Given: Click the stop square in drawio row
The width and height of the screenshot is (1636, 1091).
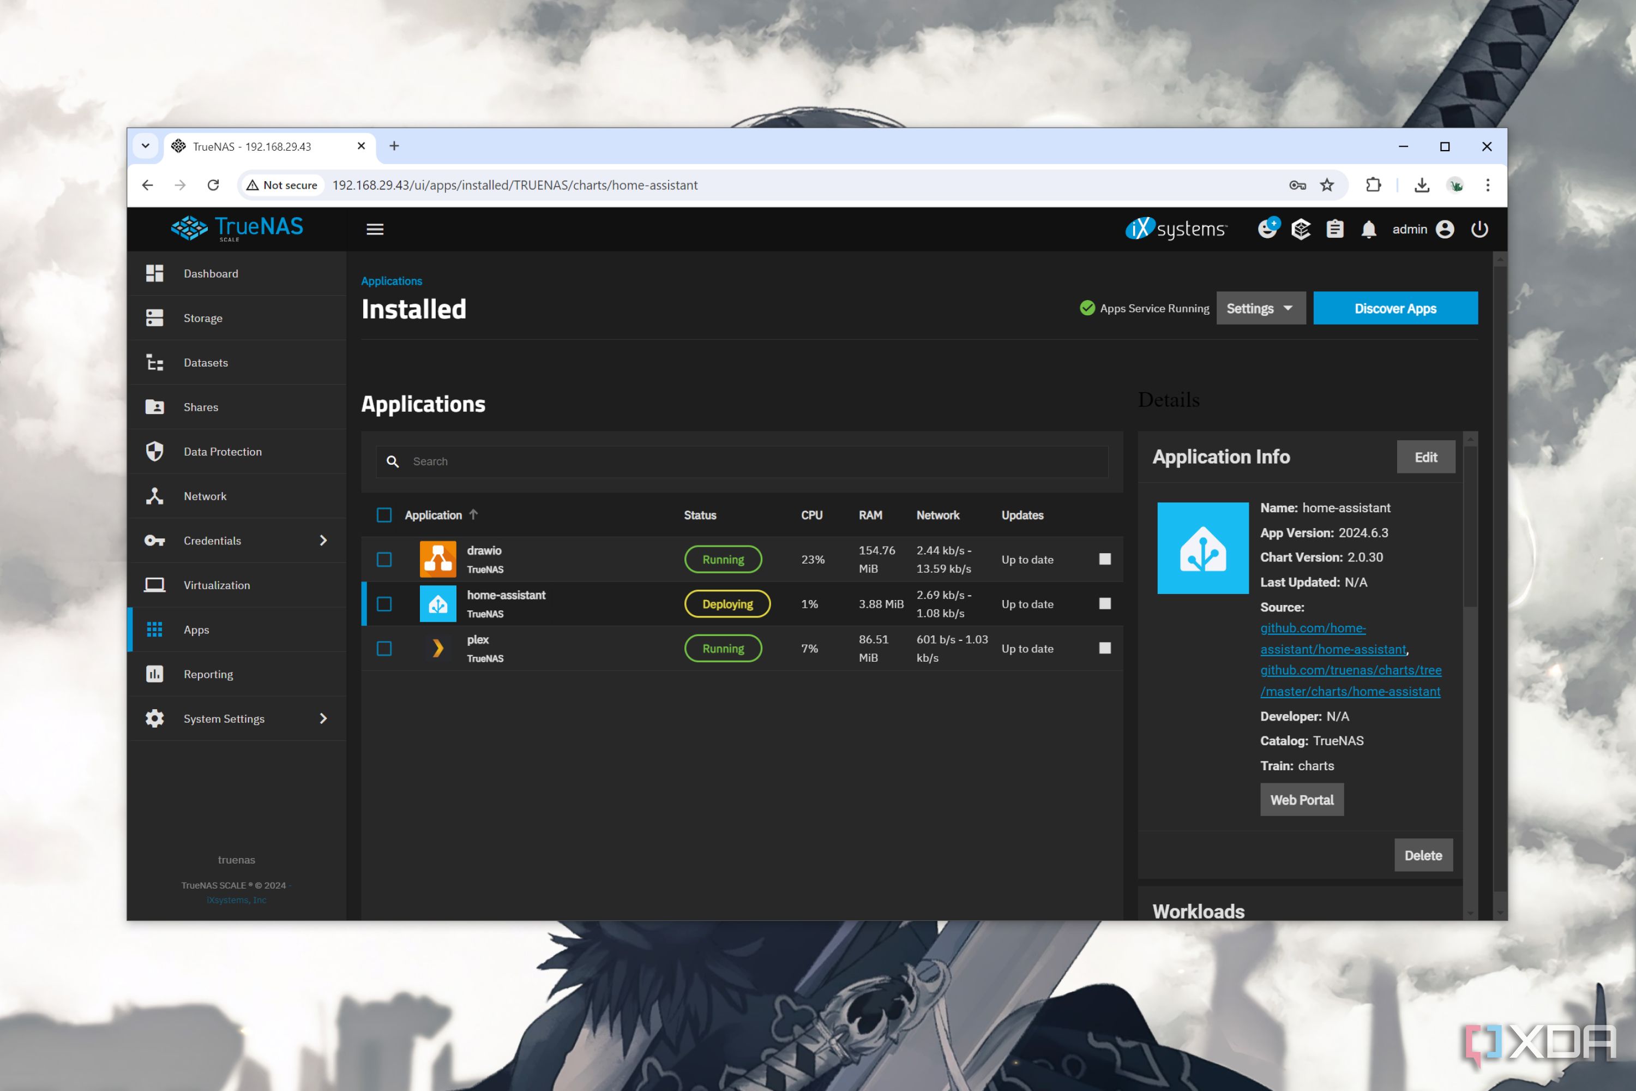Looking at the screenshot, I should 1105,560.
